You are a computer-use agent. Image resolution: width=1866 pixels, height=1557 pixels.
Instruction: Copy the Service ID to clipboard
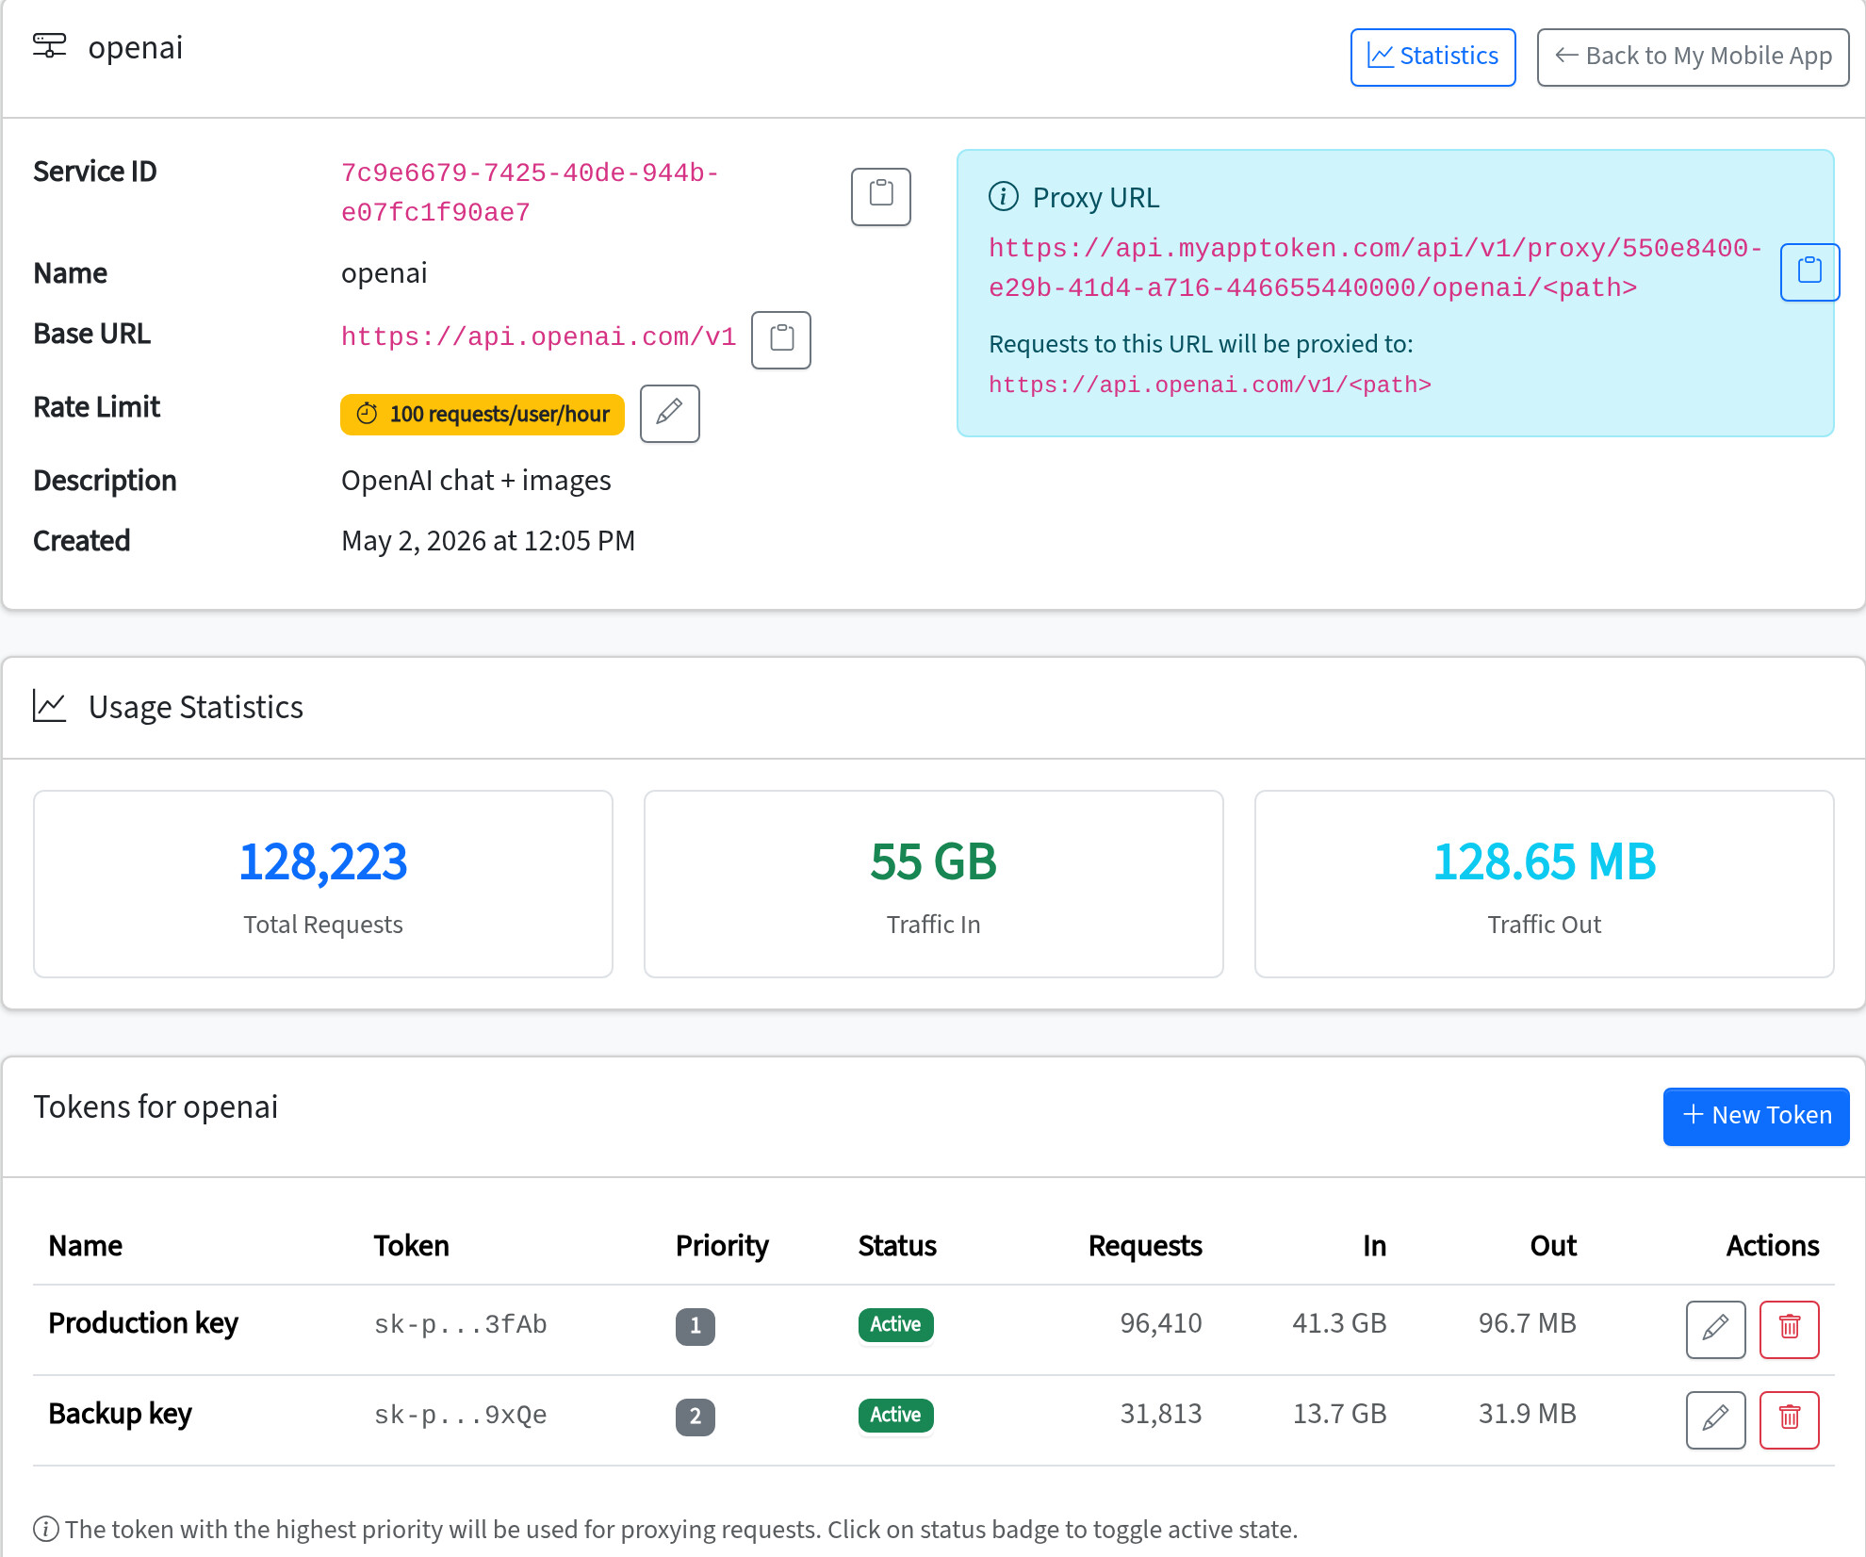click(880, 196)
